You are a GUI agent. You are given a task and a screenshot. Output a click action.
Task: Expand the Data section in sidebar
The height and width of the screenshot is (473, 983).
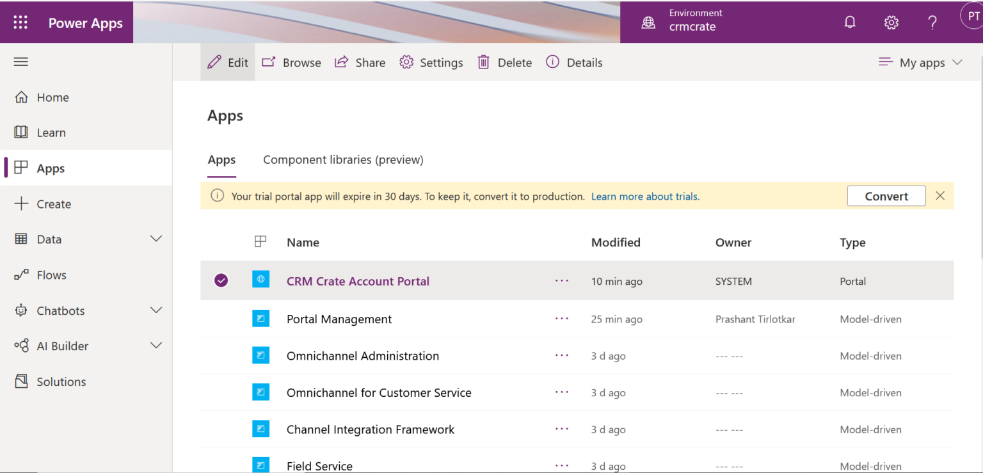pos(156,239)
